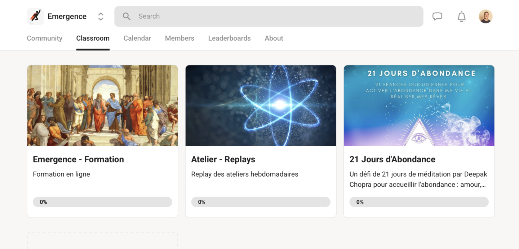Click 'Replay des ateliers hebdomadaires' description
Viewport: 519px width, 249px height.
point(245,174)
